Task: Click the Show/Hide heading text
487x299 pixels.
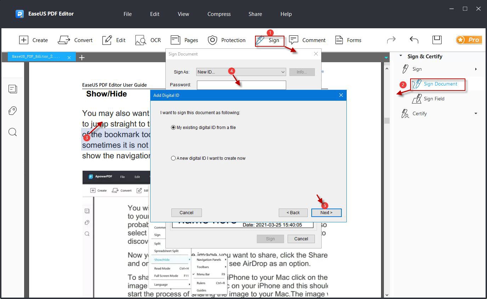Action: coord(106,94)
